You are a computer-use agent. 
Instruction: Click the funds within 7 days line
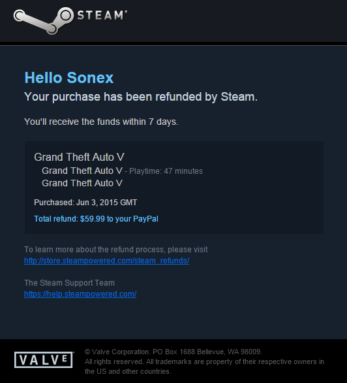coord(101,122)
